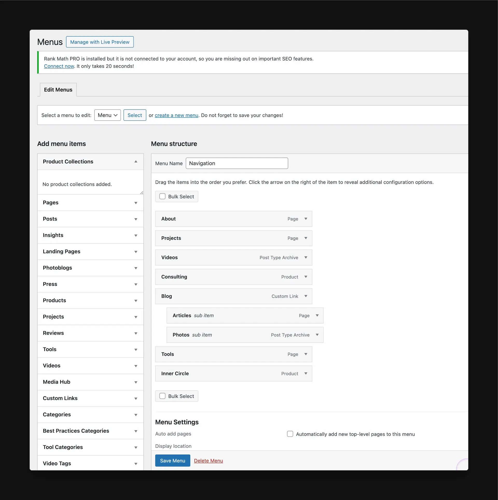Open the Articles sub item options arrow

click(x=317, y=315)
